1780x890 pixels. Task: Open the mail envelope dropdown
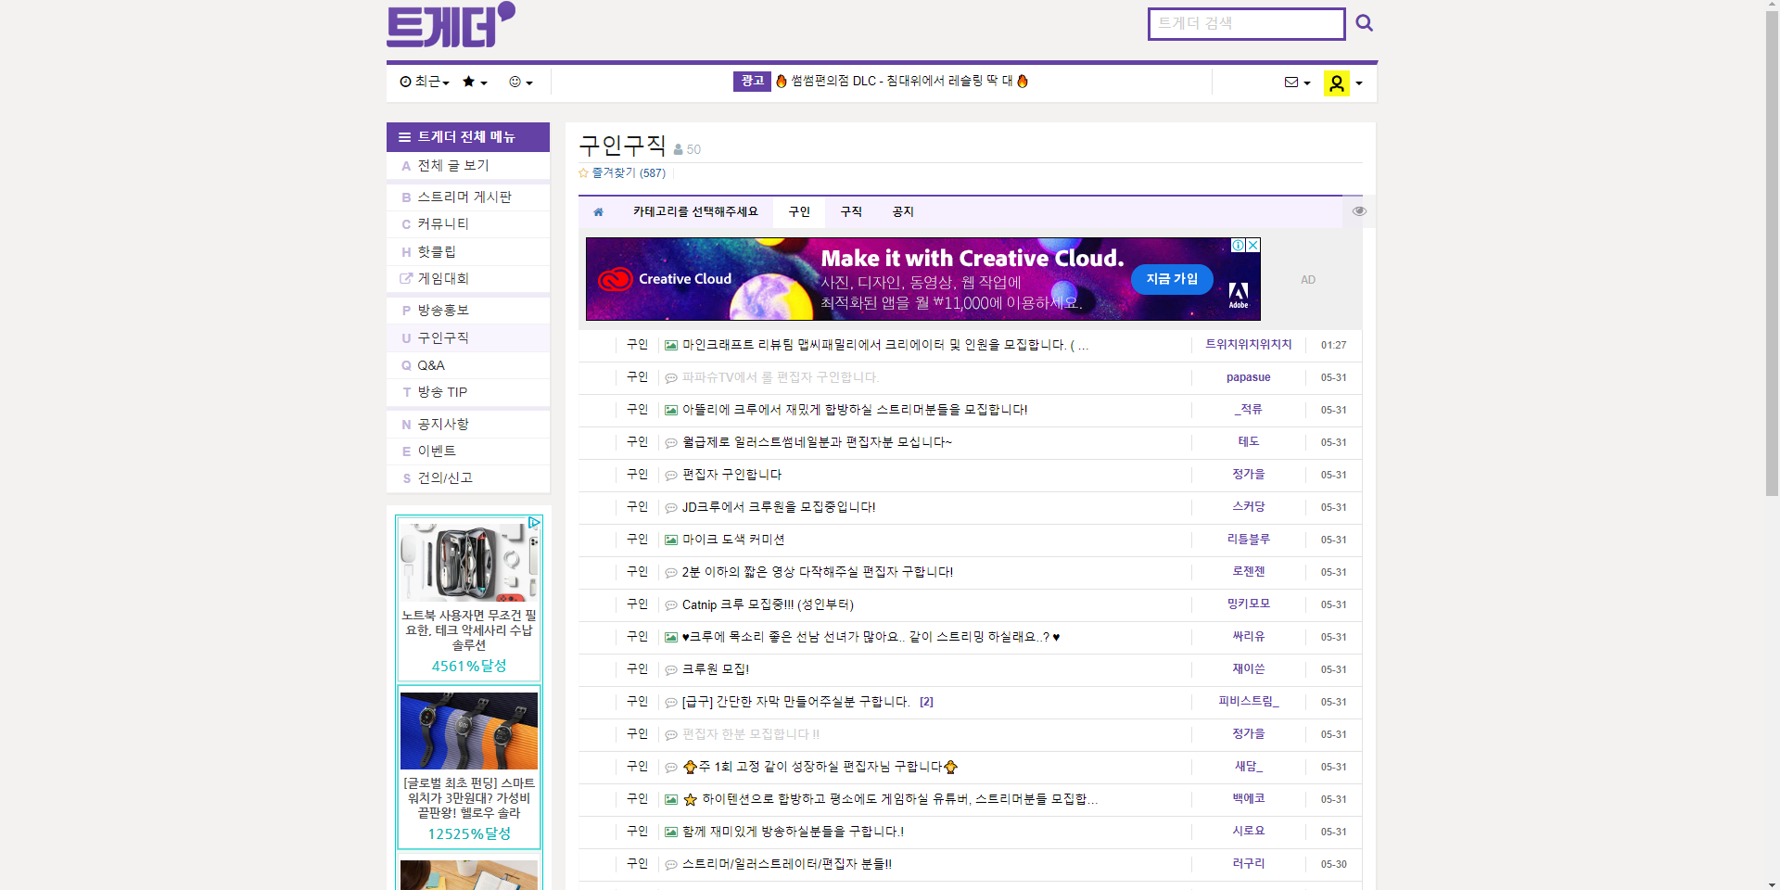tap(1298, 83)
